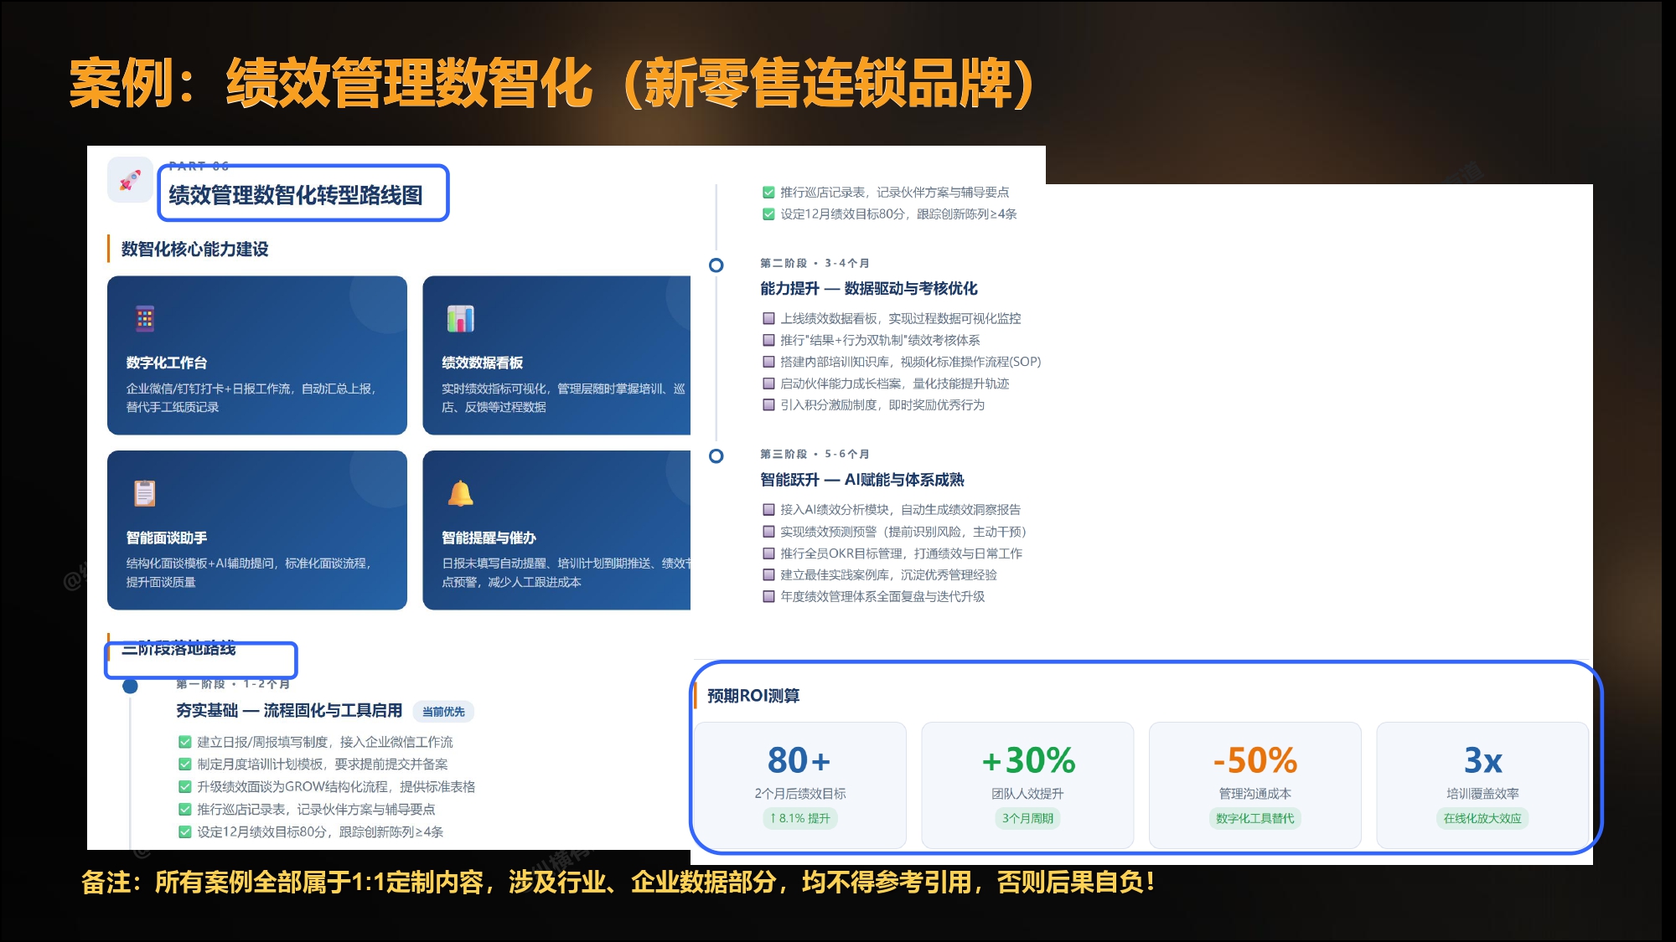
Task: Check 年度绩效管理体系全面复盘 checkbox
Action: (x=768, y=597)
